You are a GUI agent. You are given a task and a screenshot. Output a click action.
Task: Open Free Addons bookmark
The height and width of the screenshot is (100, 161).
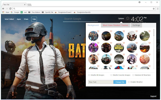34,12
